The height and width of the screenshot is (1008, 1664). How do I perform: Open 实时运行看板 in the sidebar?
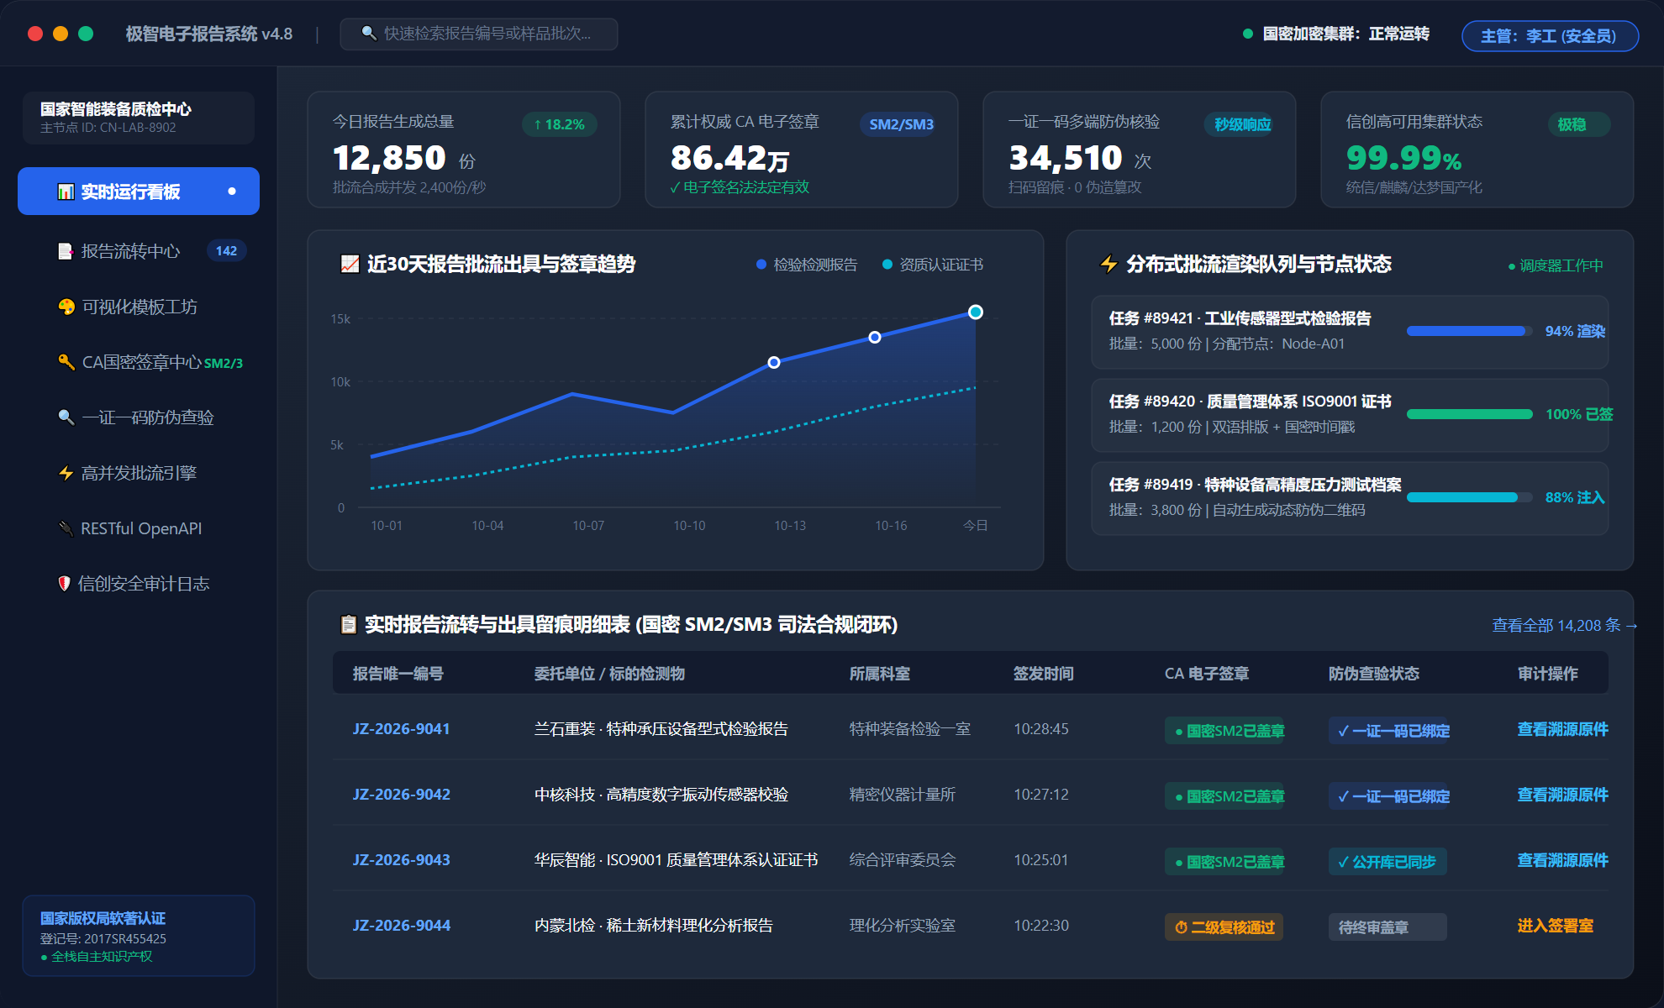point(139,192)
